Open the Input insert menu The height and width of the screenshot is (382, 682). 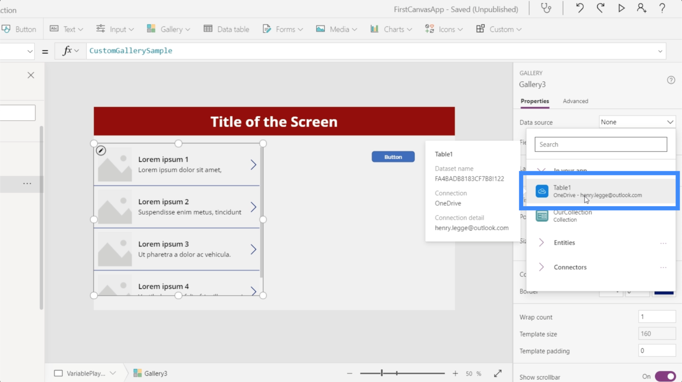tap(115, 29)
